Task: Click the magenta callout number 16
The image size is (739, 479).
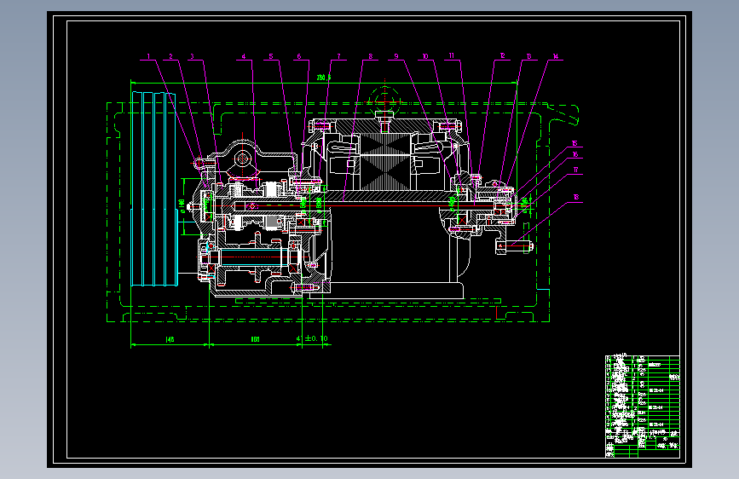Action: 575,154
